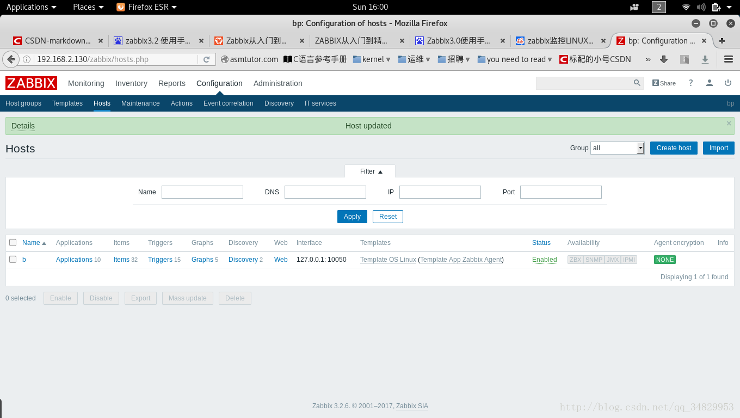Open the Firefox ESR app menu
This screenshot has width=740, height=418.
147,7
